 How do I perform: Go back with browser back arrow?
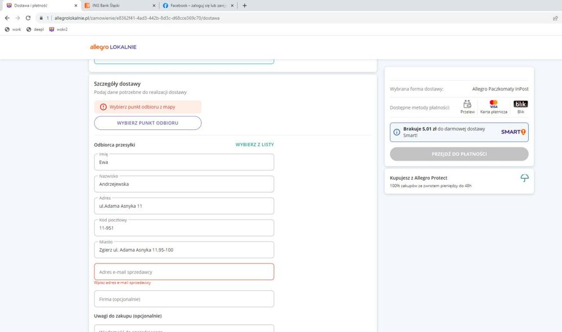point(7,18)
